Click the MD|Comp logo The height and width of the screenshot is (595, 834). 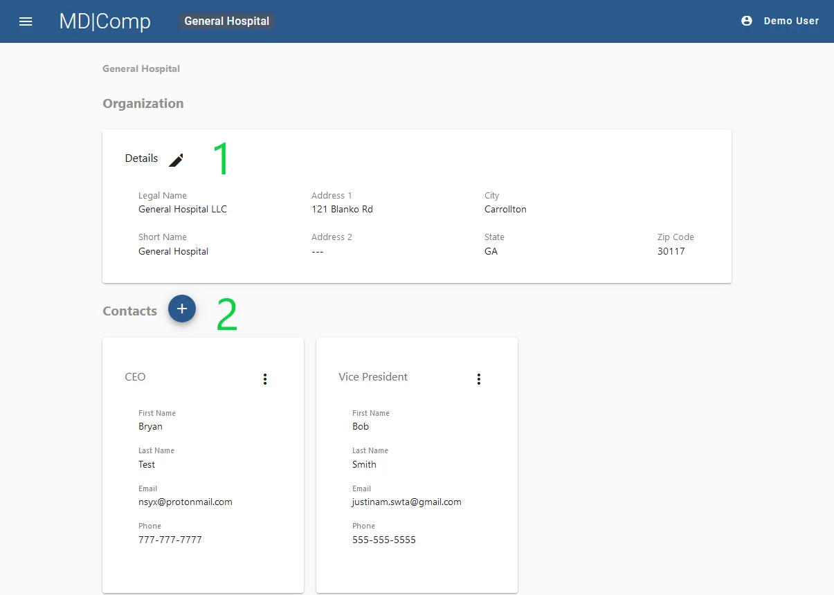[105, 21]
